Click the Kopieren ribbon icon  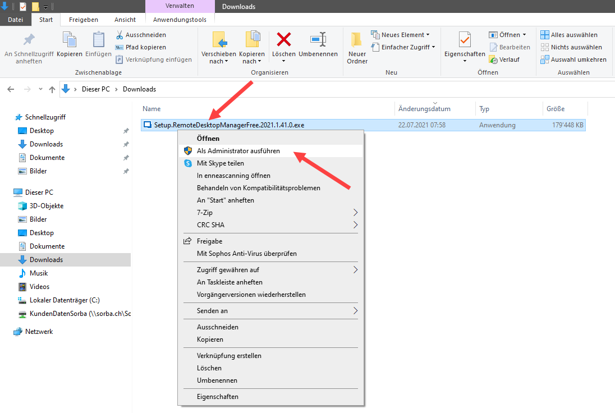click(x=70, y=40)
